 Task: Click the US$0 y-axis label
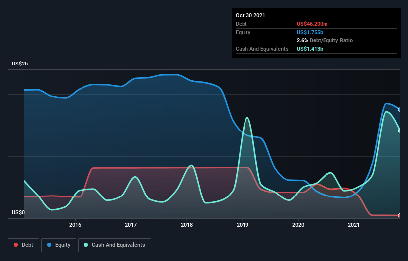18,212
